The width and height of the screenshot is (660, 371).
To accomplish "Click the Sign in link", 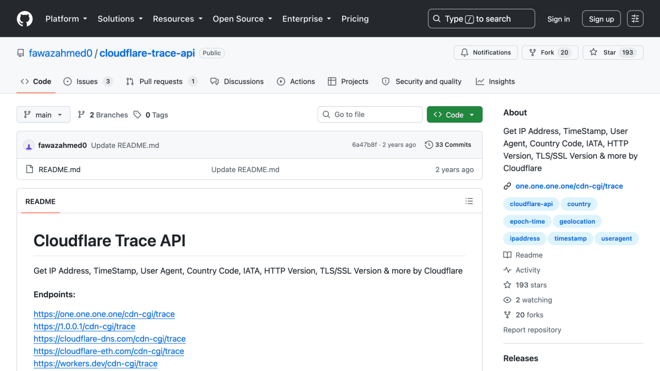I will [559, 19].
